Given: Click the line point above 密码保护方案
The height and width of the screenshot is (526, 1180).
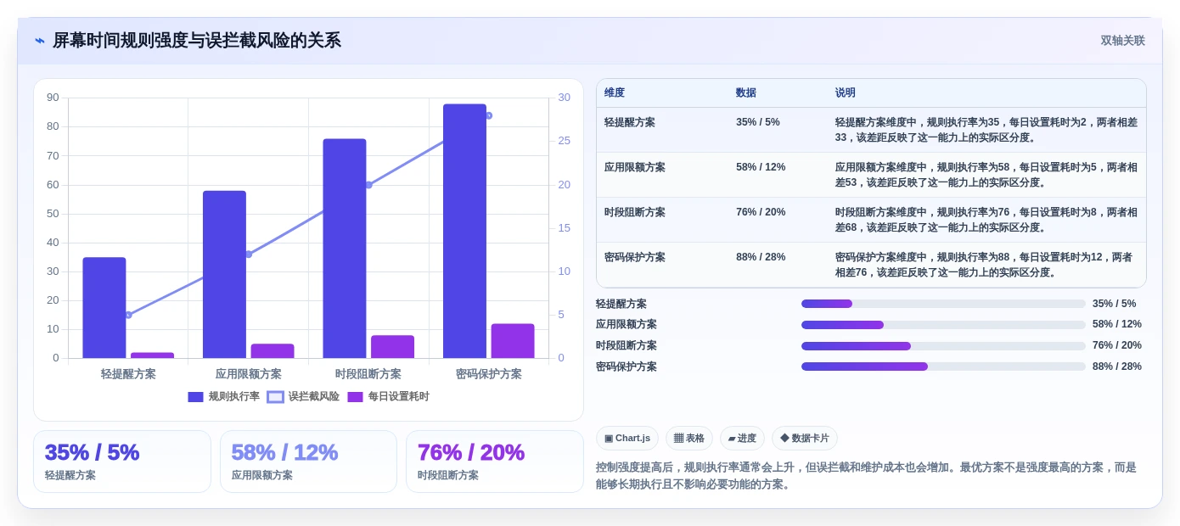Looking at the screenshot, I should click(488, 115).
